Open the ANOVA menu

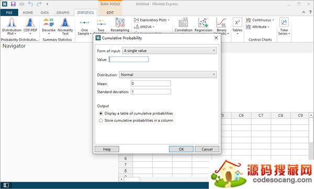[144, 27]
